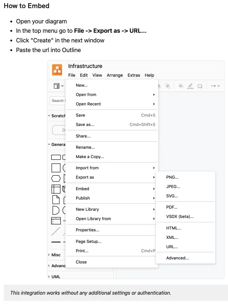Open the connection arrow style dropdown
The height and width of the screenshot is (304, 228).
click(x=215, y=86)
